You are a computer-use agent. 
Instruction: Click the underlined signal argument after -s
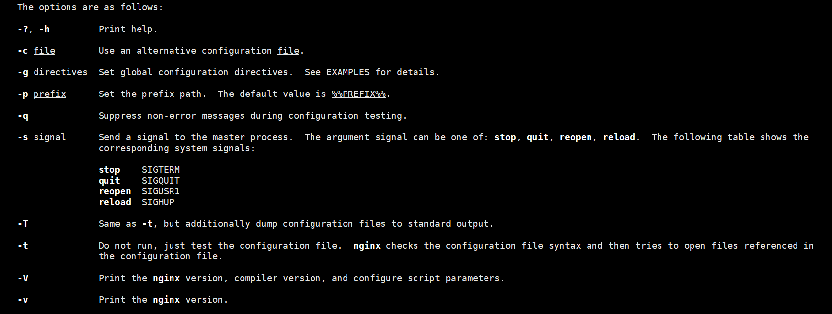point(49,137)
